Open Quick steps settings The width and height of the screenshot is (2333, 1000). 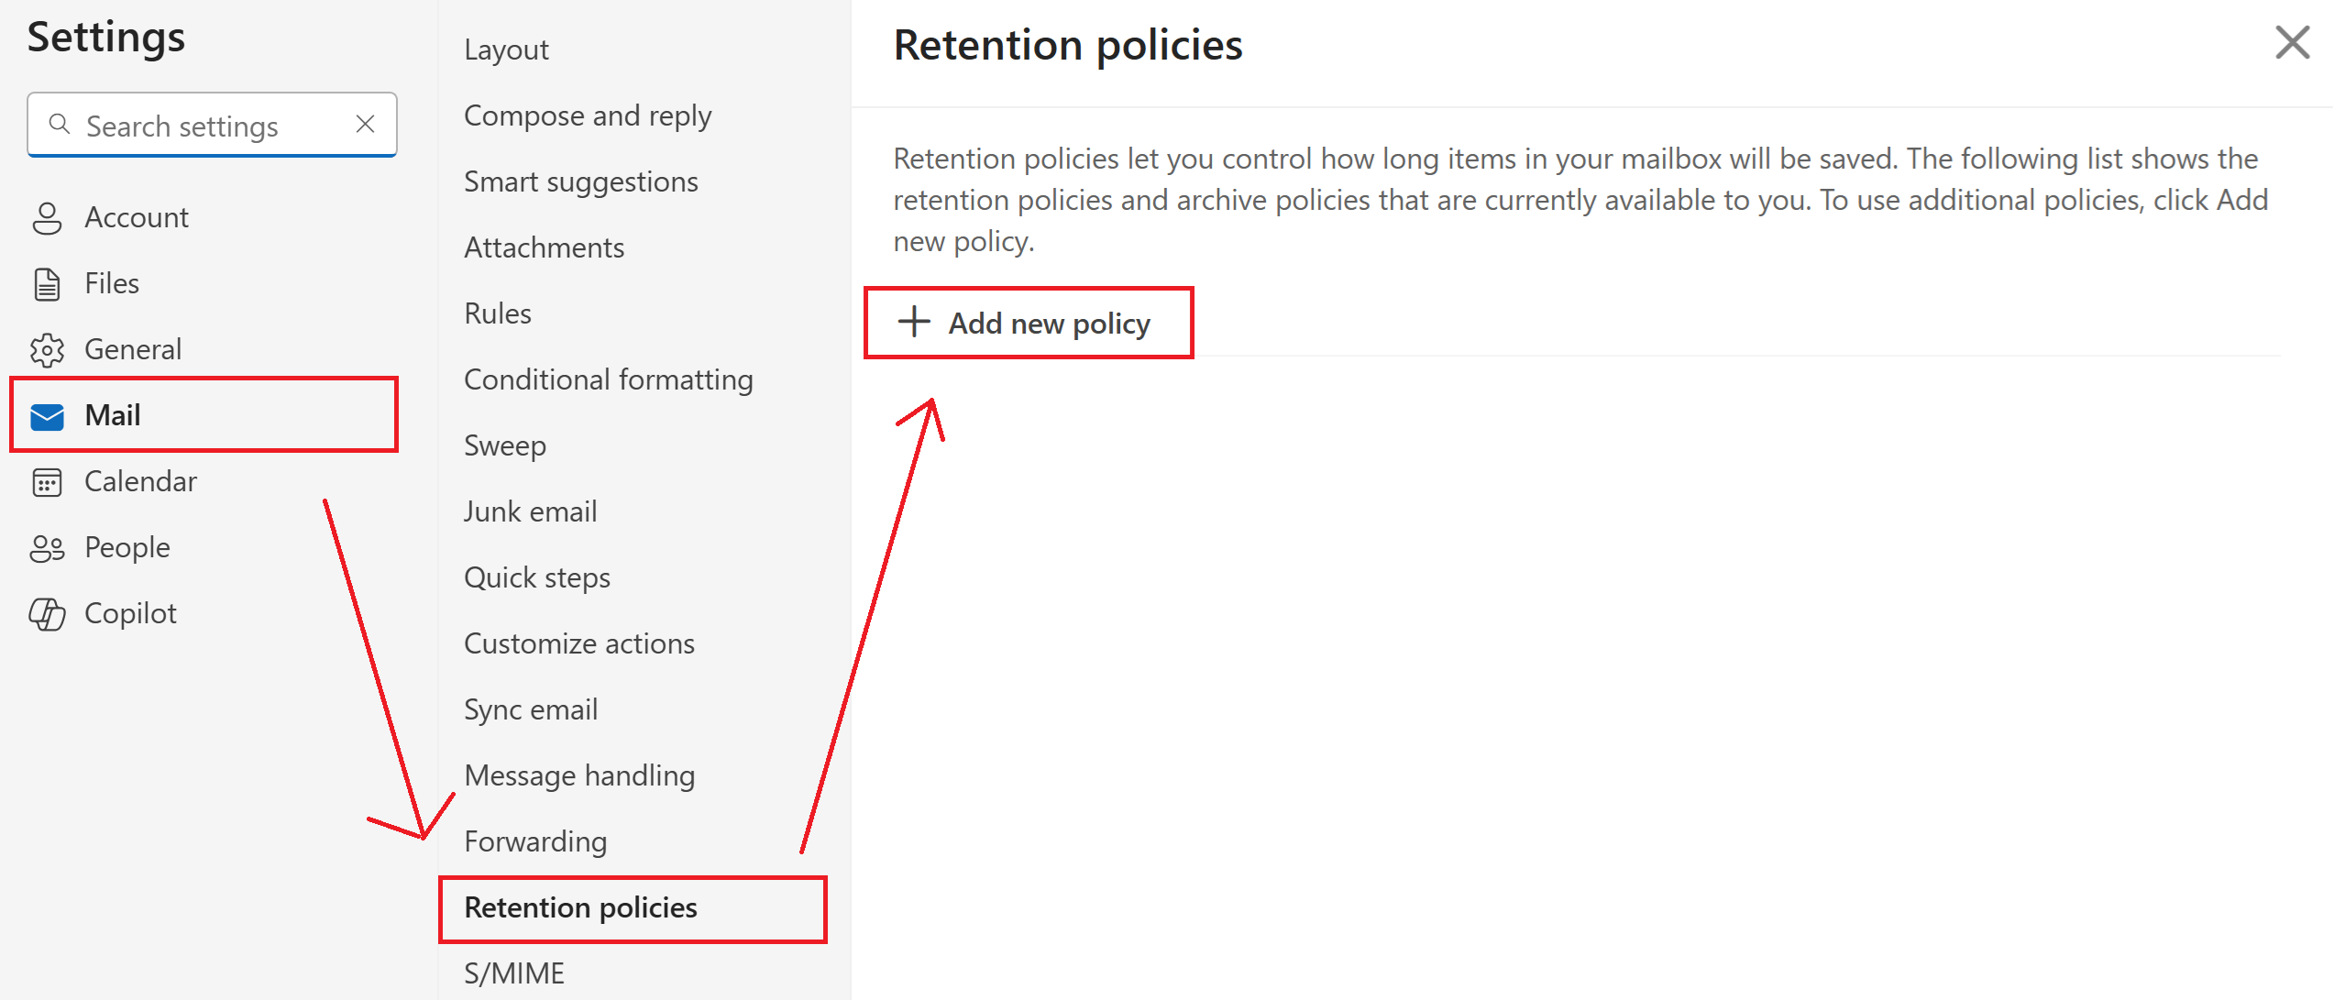coord(536,577)
